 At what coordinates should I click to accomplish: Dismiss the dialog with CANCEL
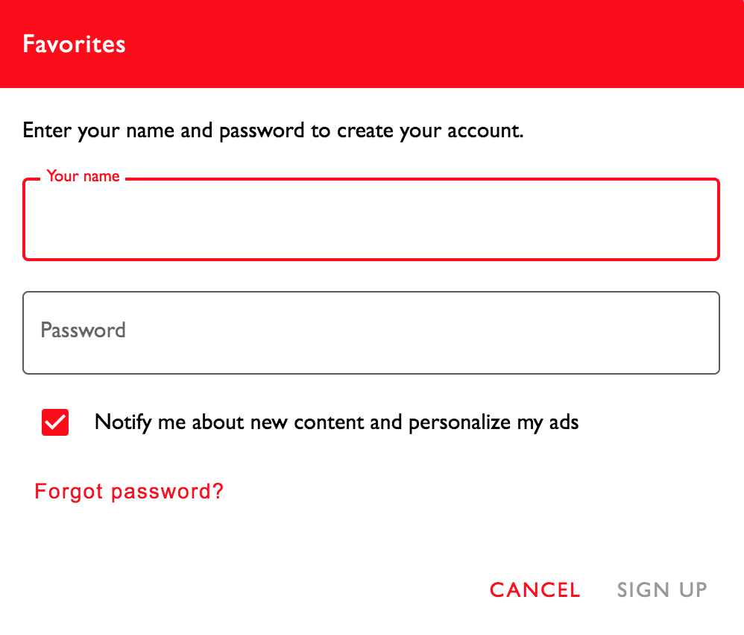[534, 589]
